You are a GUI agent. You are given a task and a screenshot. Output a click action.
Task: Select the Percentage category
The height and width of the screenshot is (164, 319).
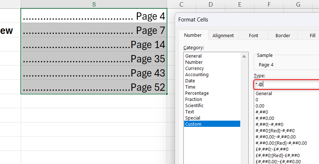click(212, 93)
